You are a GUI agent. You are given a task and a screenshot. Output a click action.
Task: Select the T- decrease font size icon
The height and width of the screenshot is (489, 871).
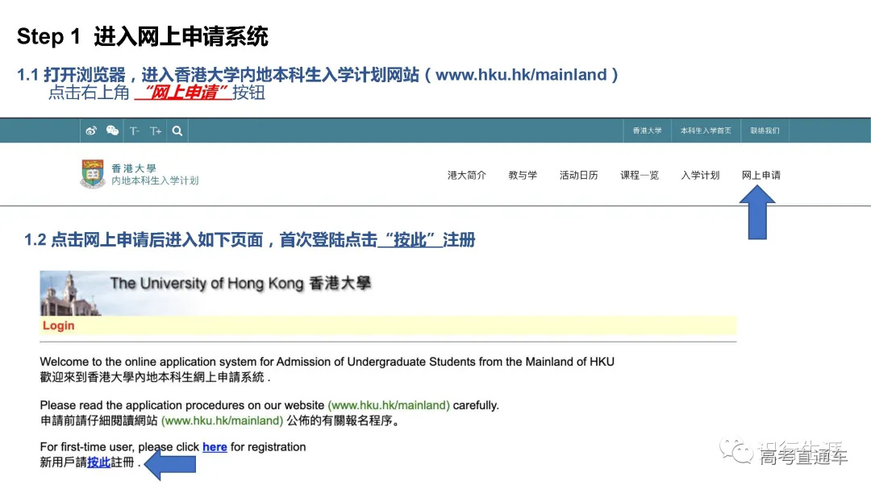pyautogui.click(x=135, y=130)
